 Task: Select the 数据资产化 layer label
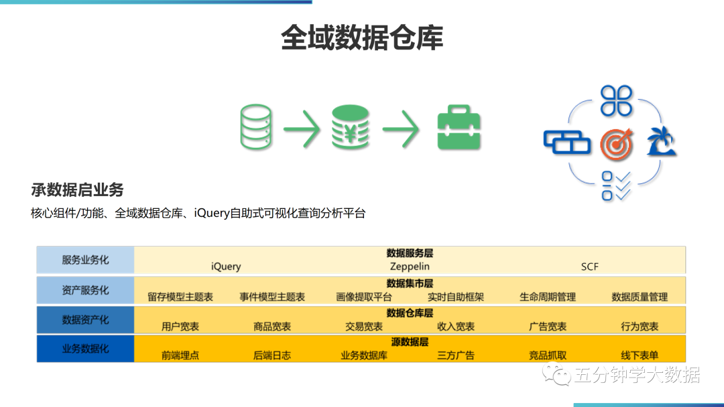click(x=85, y=320)
